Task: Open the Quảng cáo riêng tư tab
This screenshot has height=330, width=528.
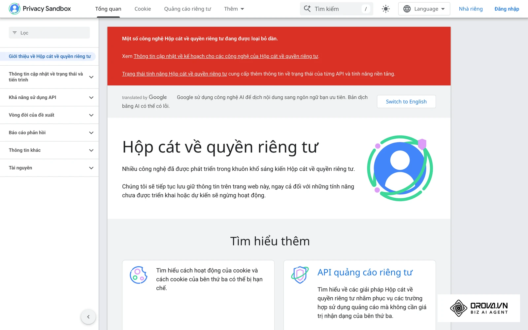Action: coord(187,9)
